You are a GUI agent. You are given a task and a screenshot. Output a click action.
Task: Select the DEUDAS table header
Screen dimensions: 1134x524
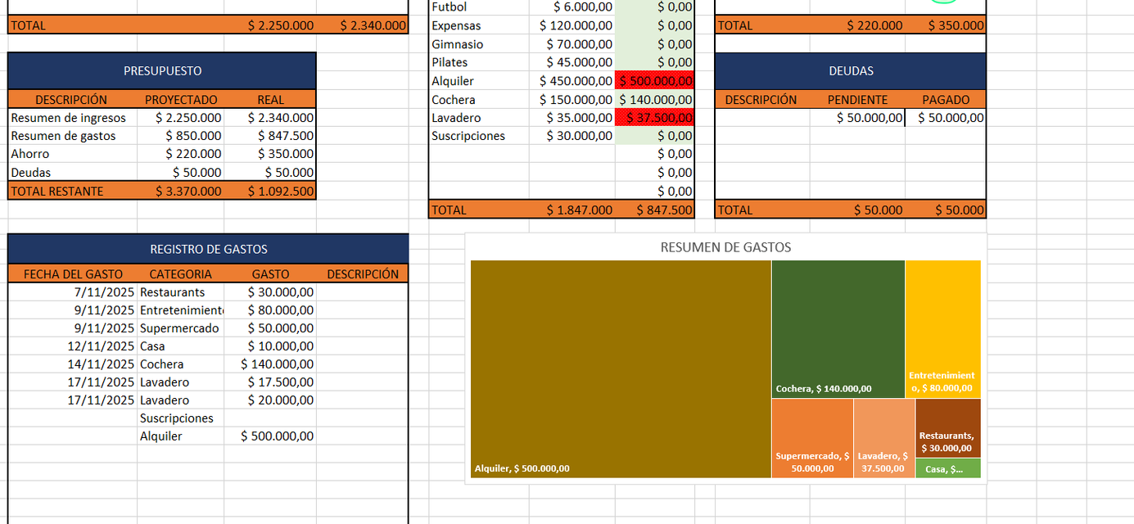pyautogui.click(x=850, y=71)
